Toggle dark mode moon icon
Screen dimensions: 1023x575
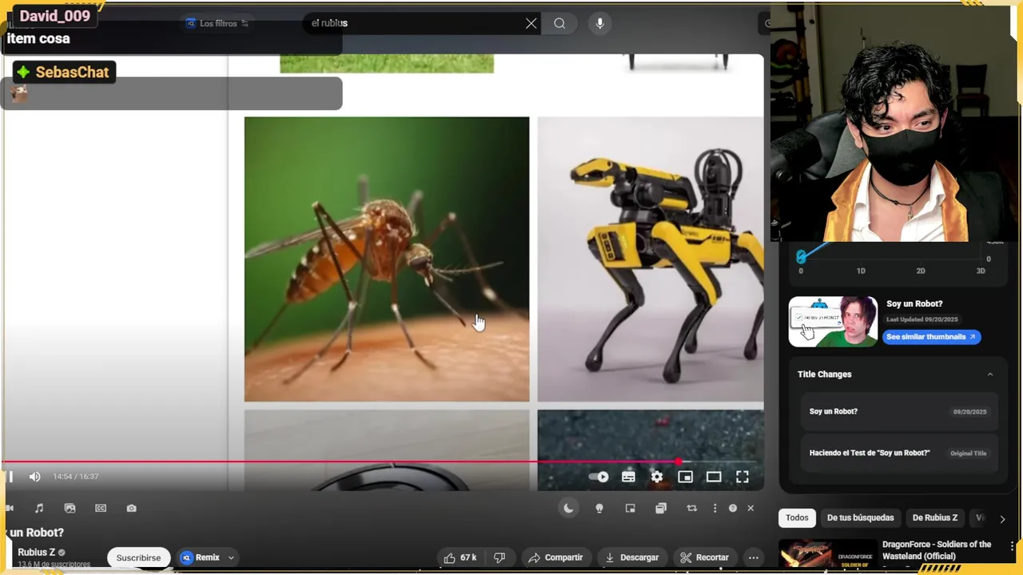click(568, 508)
